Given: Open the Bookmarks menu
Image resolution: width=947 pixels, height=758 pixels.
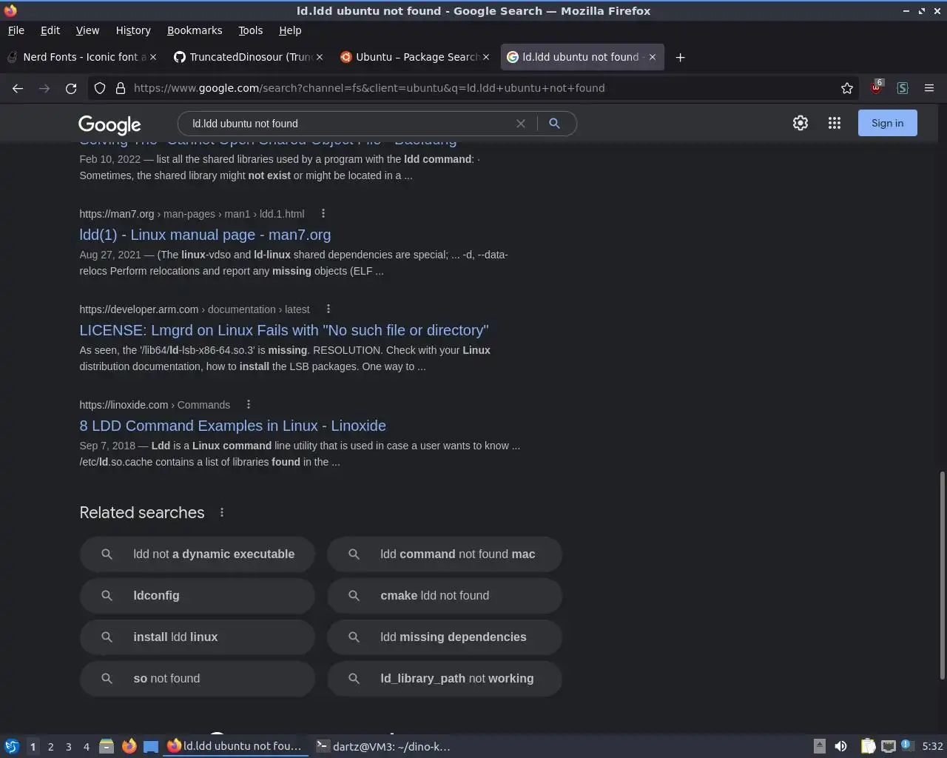Looking at the screenshot, I should coord(195,30).
